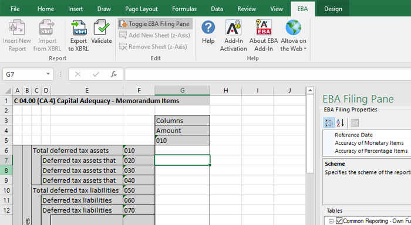Select column G header
411x225 pixels.
coord(182,90)
